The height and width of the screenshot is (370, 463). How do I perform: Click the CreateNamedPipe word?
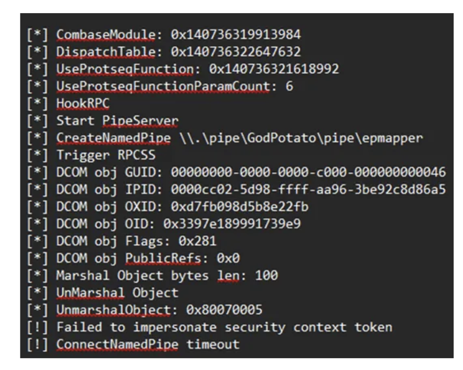113,138
